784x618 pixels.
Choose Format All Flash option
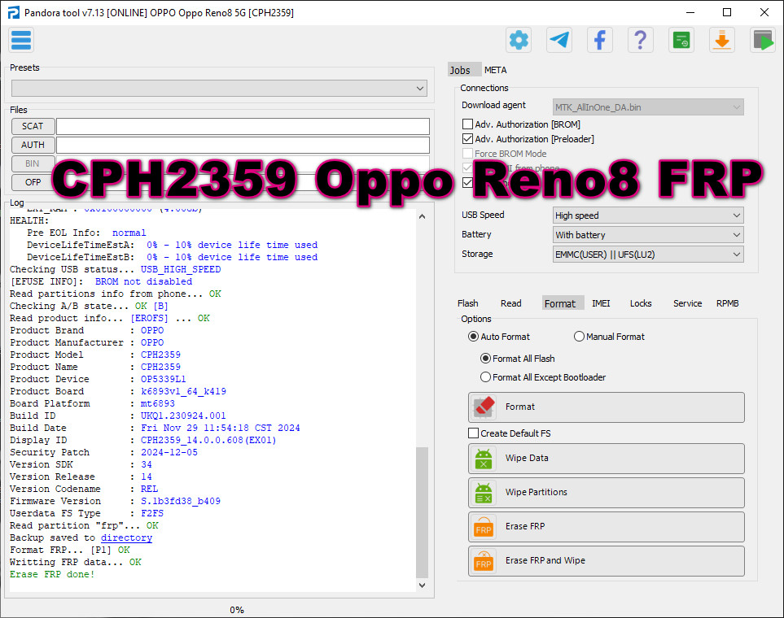[x=485, y=359]
